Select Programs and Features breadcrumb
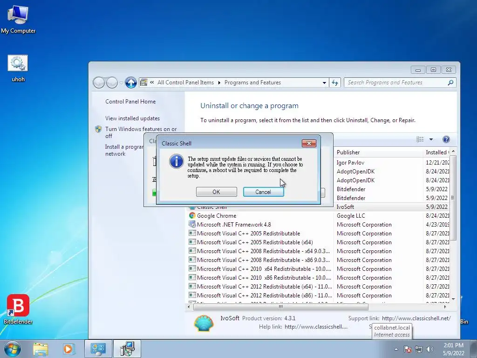This screenshot has width=477, height=358. [x=252, y=83]
